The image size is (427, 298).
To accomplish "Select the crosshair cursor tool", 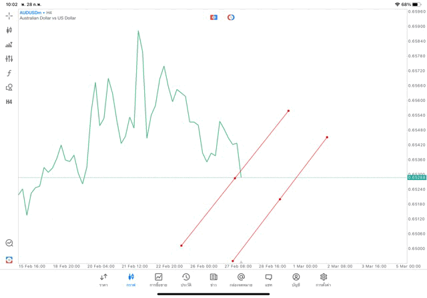I will [x=9, y=15].
